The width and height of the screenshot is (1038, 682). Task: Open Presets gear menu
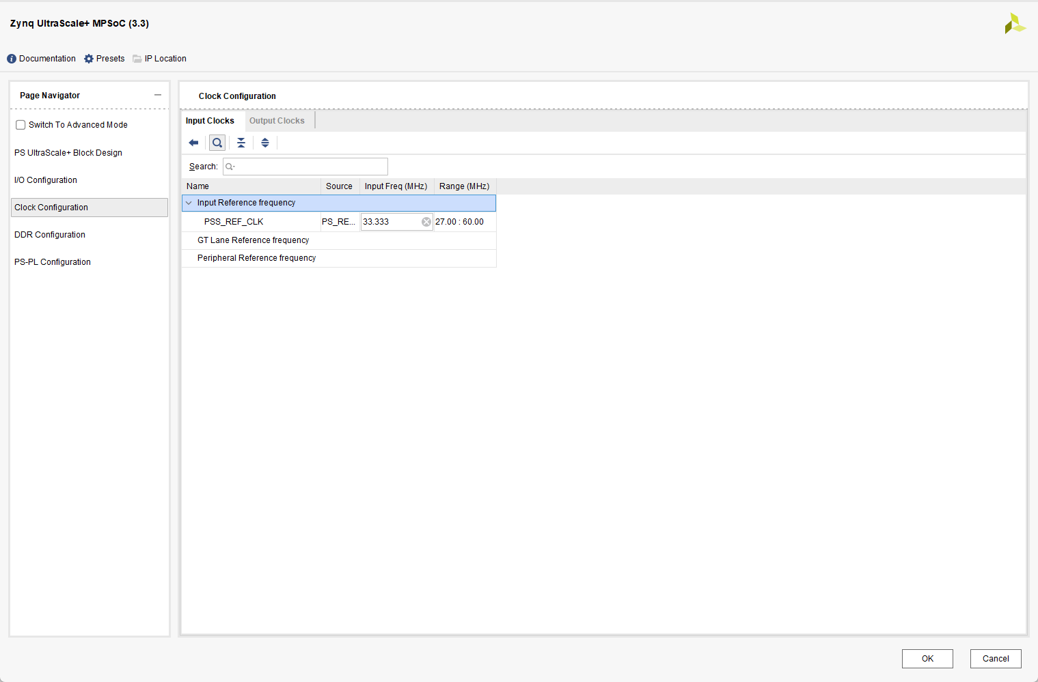(105, 59)
